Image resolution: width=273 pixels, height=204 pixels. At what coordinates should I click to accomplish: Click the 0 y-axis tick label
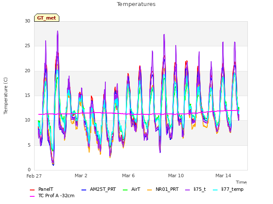(x=29, y=170)
